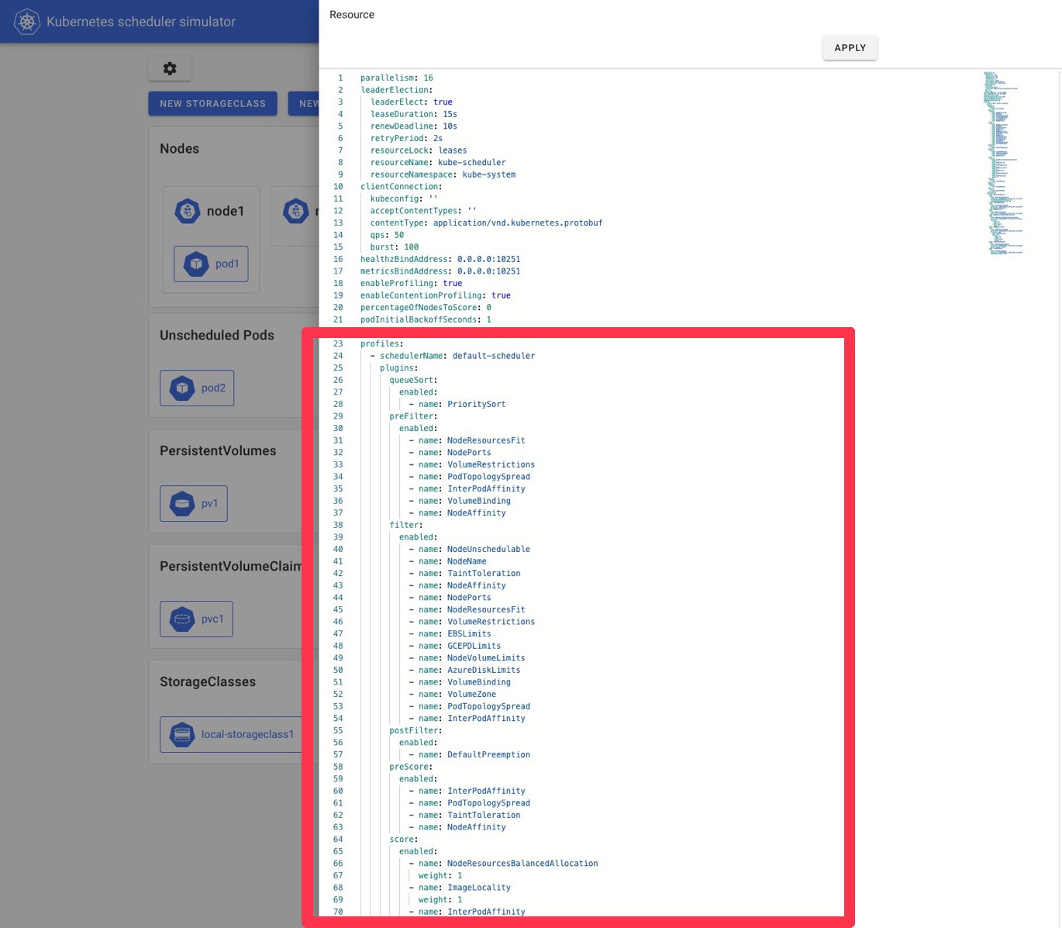Click 'name: ImageLocality' line
The height and width of the screenshot is (928, 1062).
tap(460, 888)
